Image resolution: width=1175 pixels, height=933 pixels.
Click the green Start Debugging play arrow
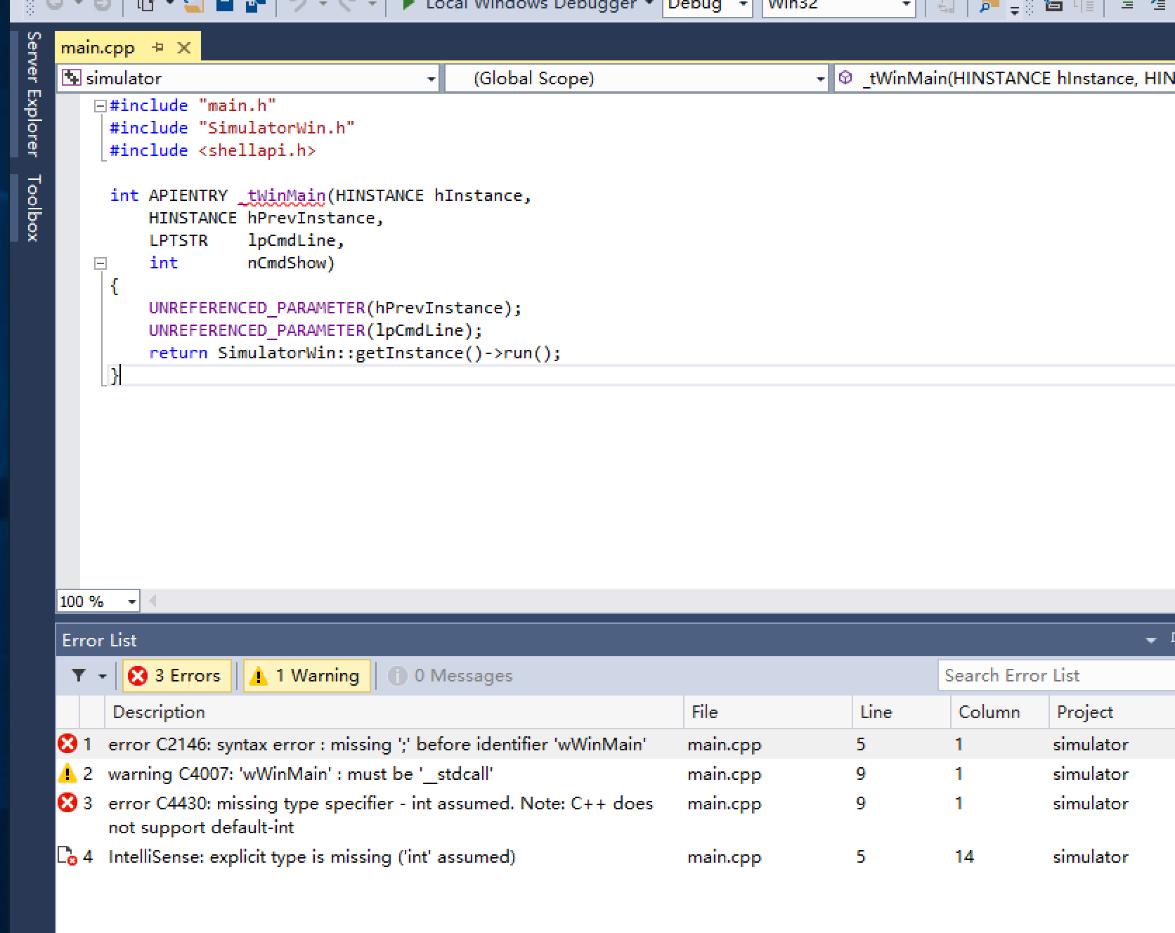[408, 4]
